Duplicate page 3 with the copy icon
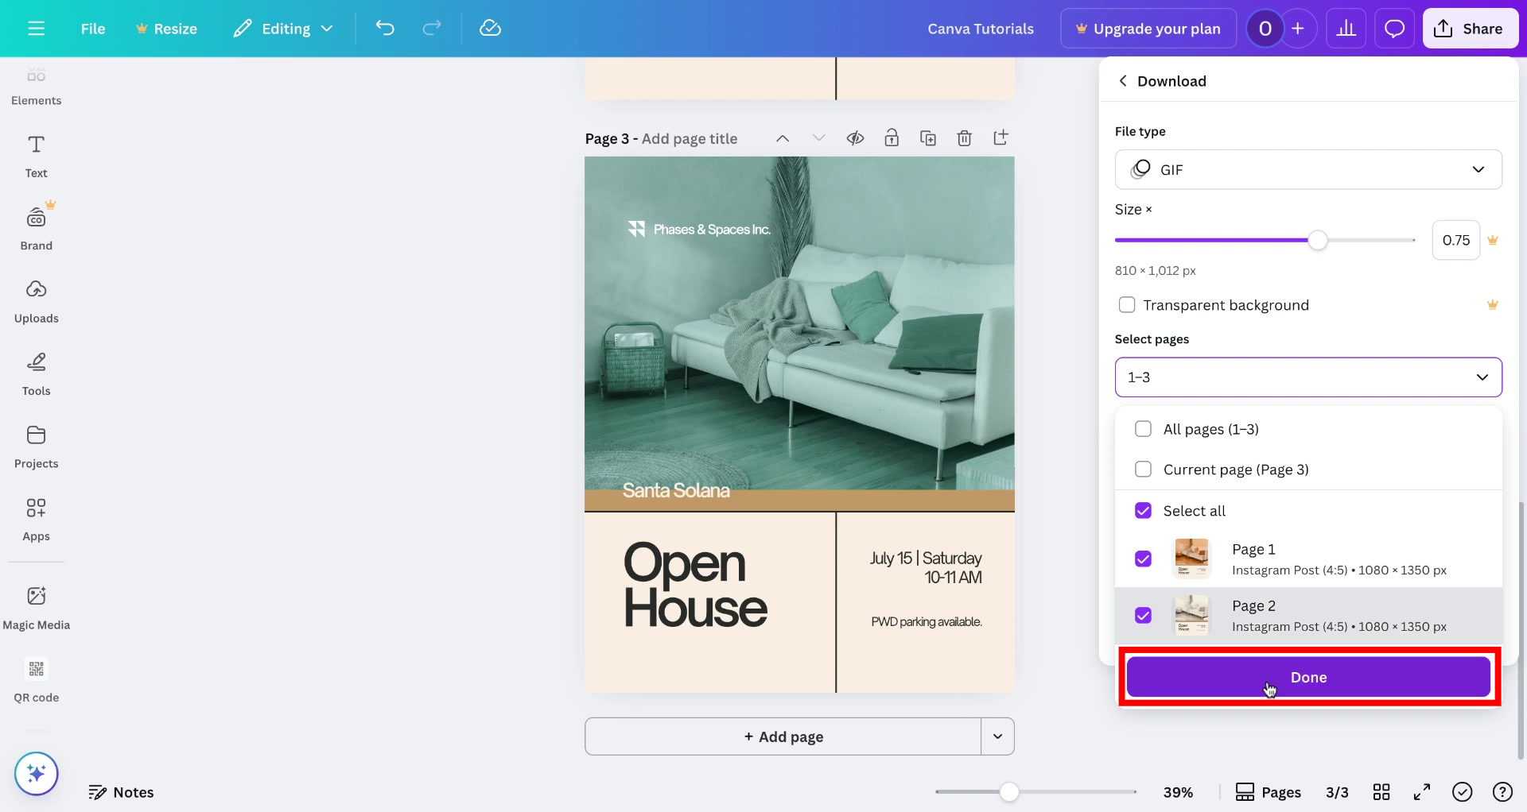Image resolution: width=1527 pixels, height=812 pixels. click(928, 137)
